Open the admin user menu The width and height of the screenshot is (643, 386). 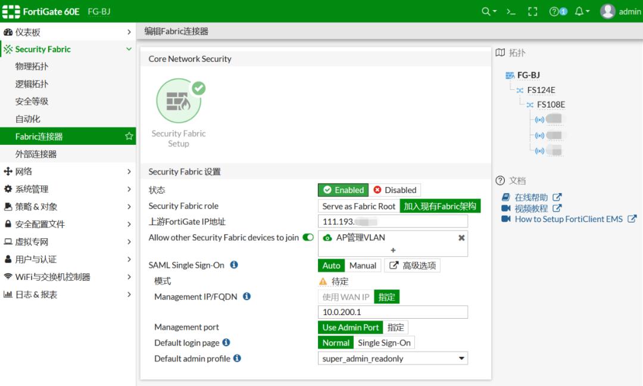[620, 11]
